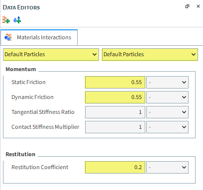Open the Dynamic Friction unit dropdown
Viewport: 203px width, 190px height.
pyautogui.click(x=167, y=97)
